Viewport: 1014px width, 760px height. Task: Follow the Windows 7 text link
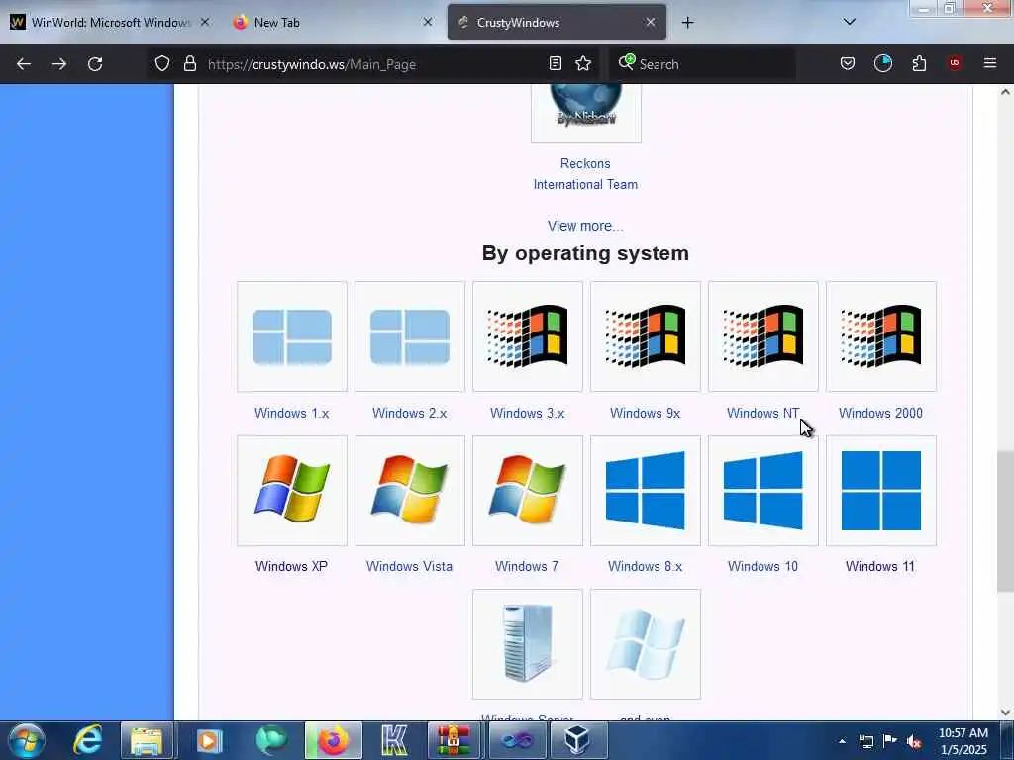(x=527, y=566)
